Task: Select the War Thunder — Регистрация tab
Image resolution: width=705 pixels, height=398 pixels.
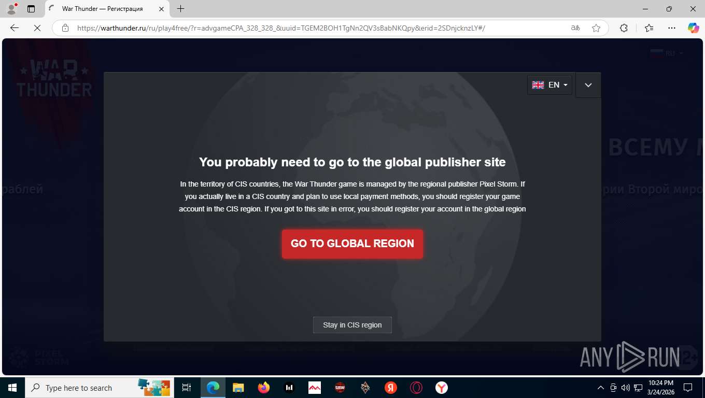Action: [107, 9]
